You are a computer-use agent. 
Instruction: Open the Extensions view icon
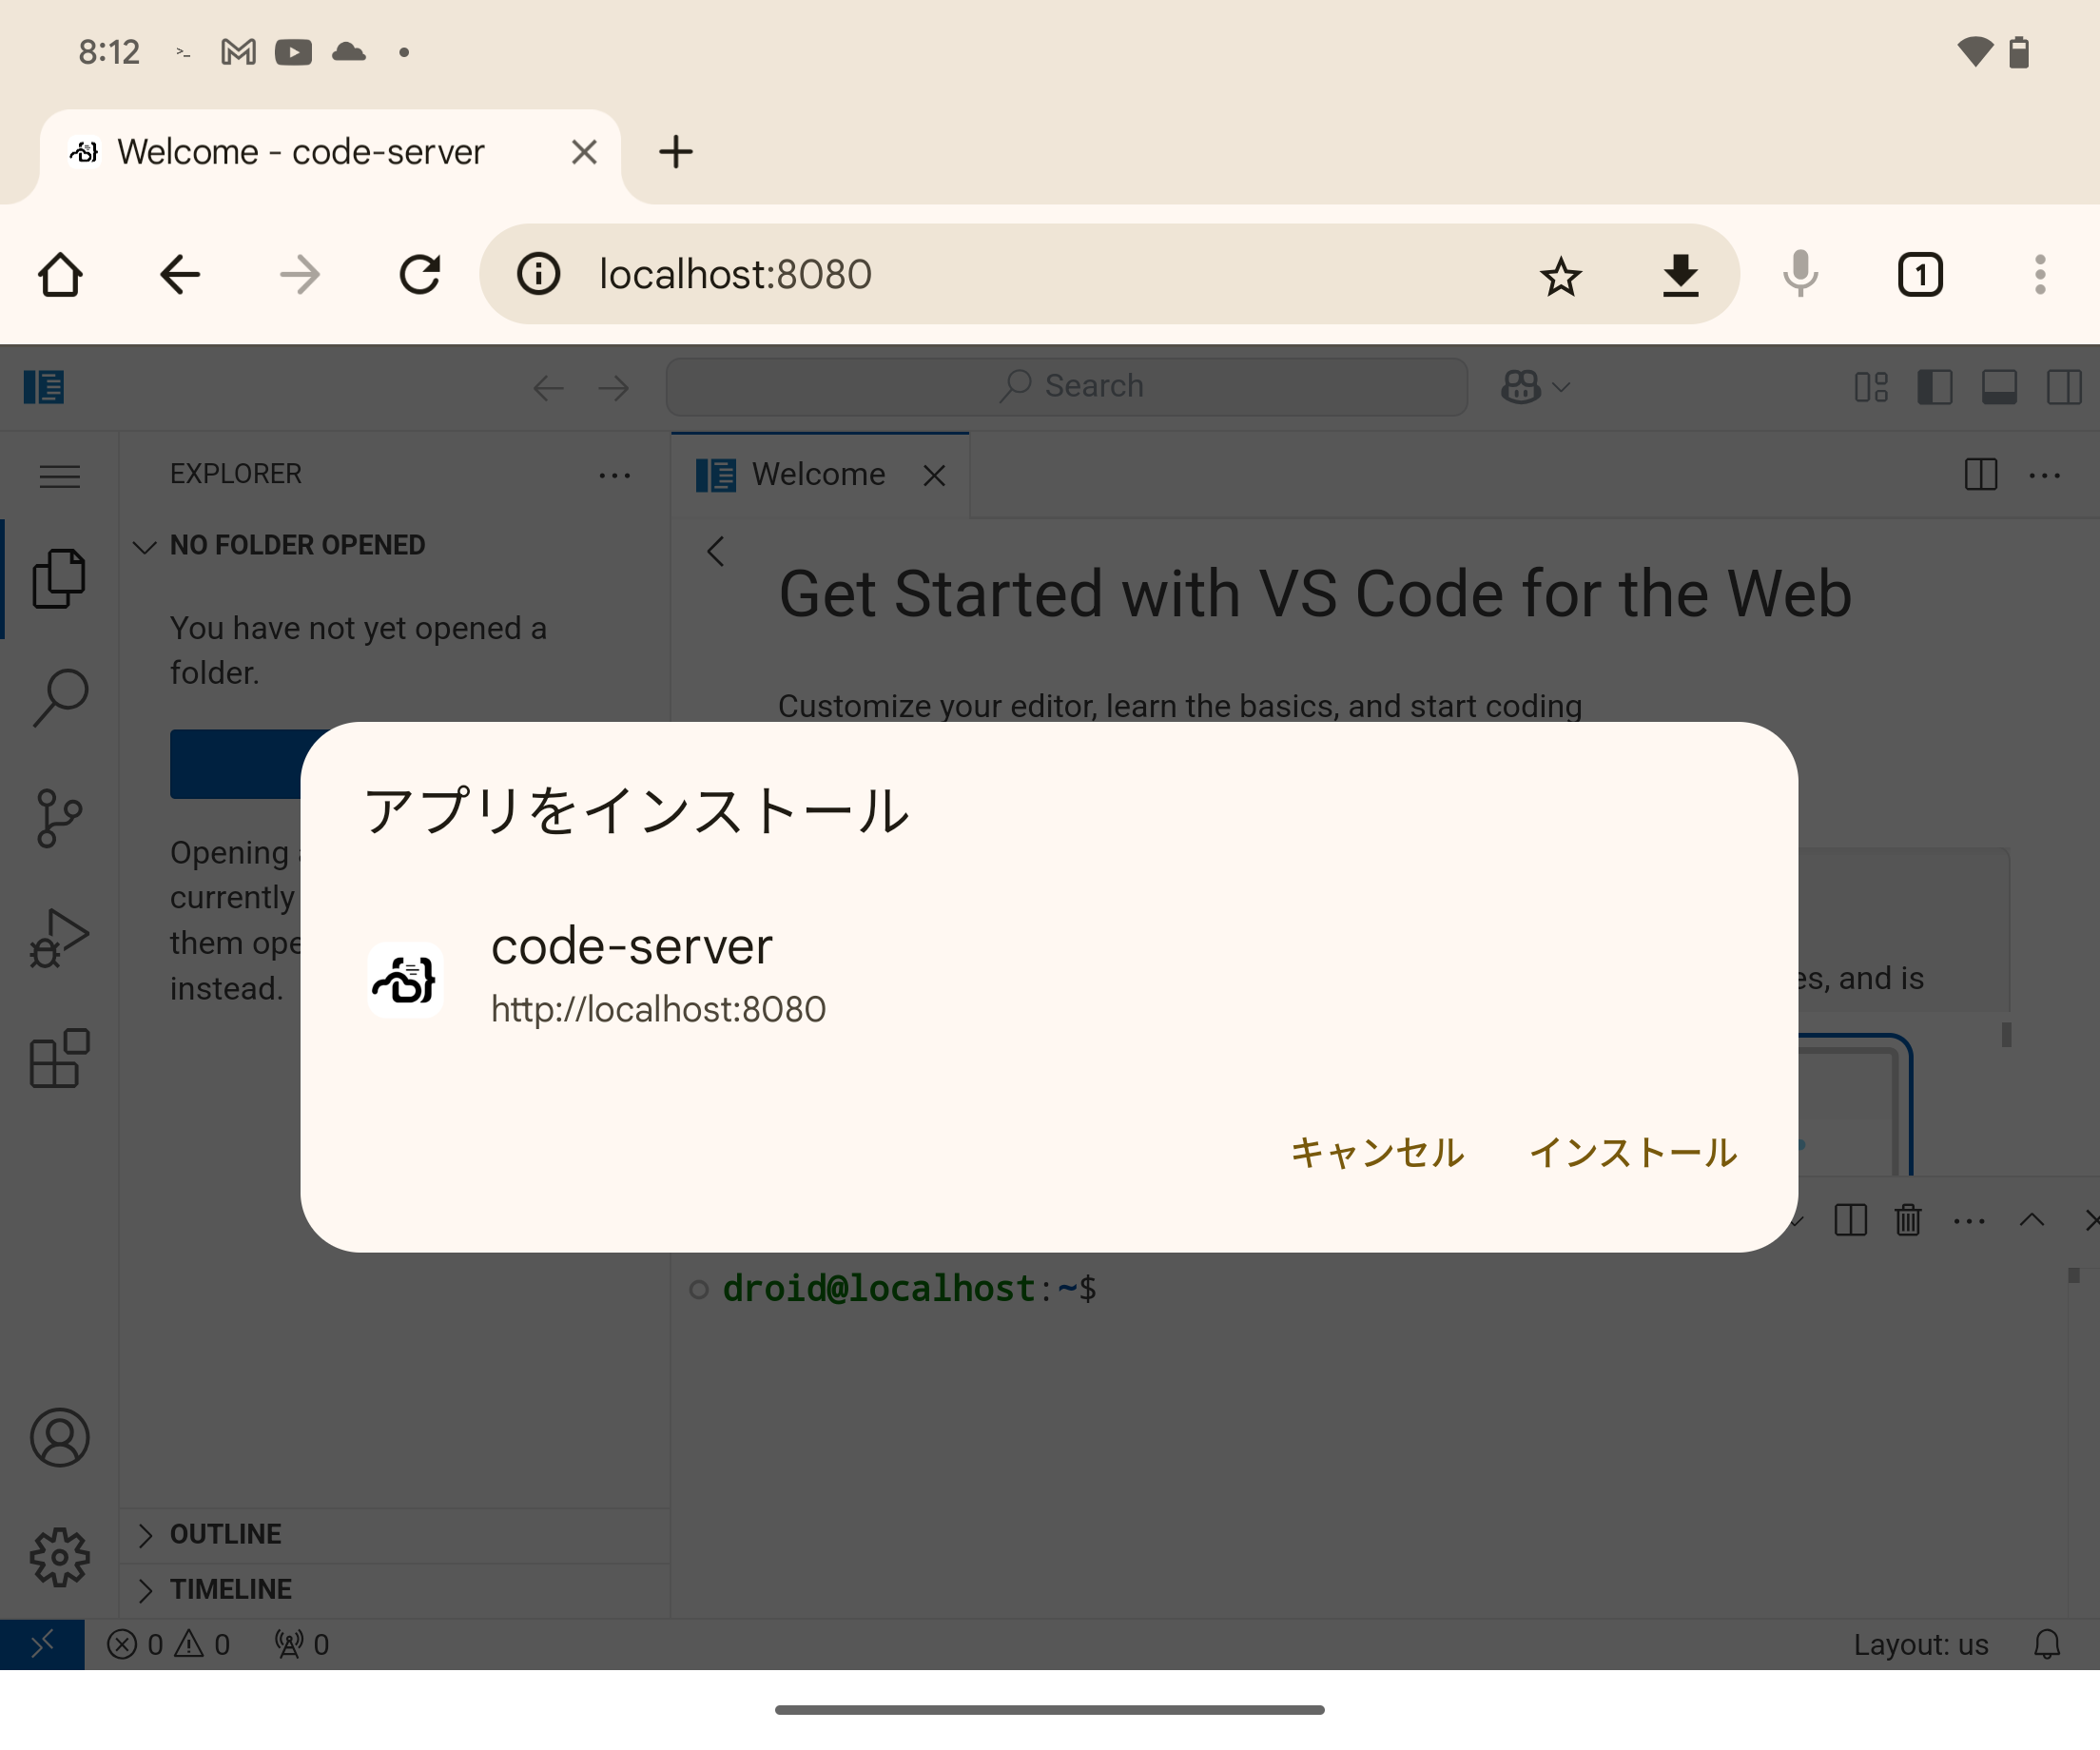point(59,1058)
